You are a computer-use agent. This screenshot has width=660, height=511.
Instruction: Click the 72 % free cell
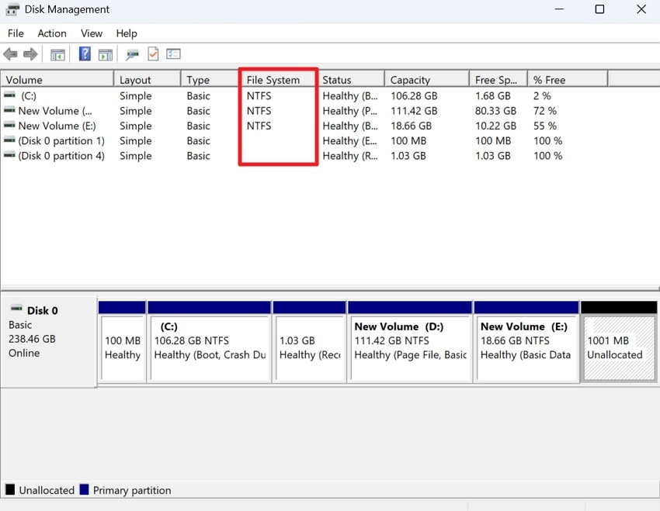pyautogui.click(x=544, y=111)
